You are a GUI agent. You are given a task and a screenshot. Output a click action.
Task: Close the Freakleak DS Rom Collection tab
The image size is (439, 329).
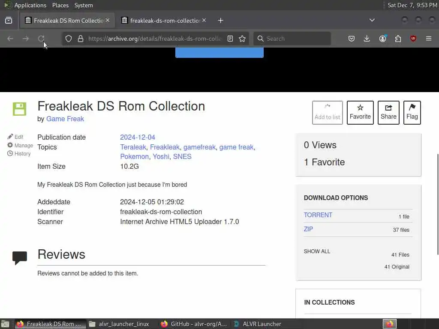[108, 20]
